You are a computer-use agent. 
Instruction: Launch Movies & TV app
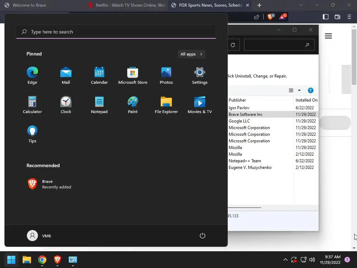coord(200,105)
